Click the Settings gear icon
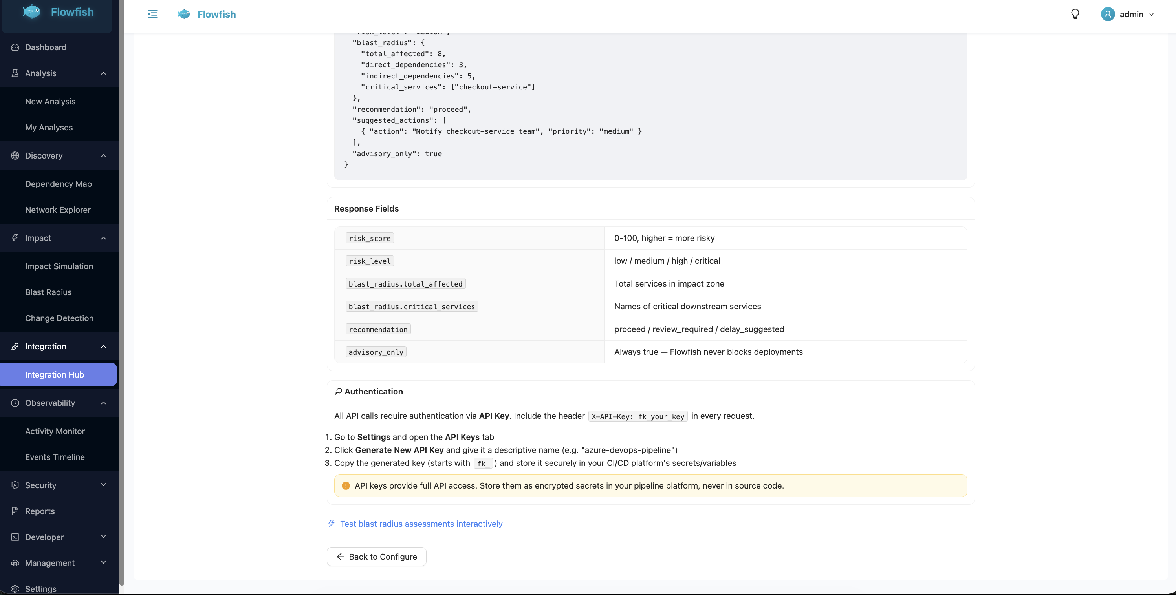The width and height of the screenshot is (1176, 595). [15, 589]
